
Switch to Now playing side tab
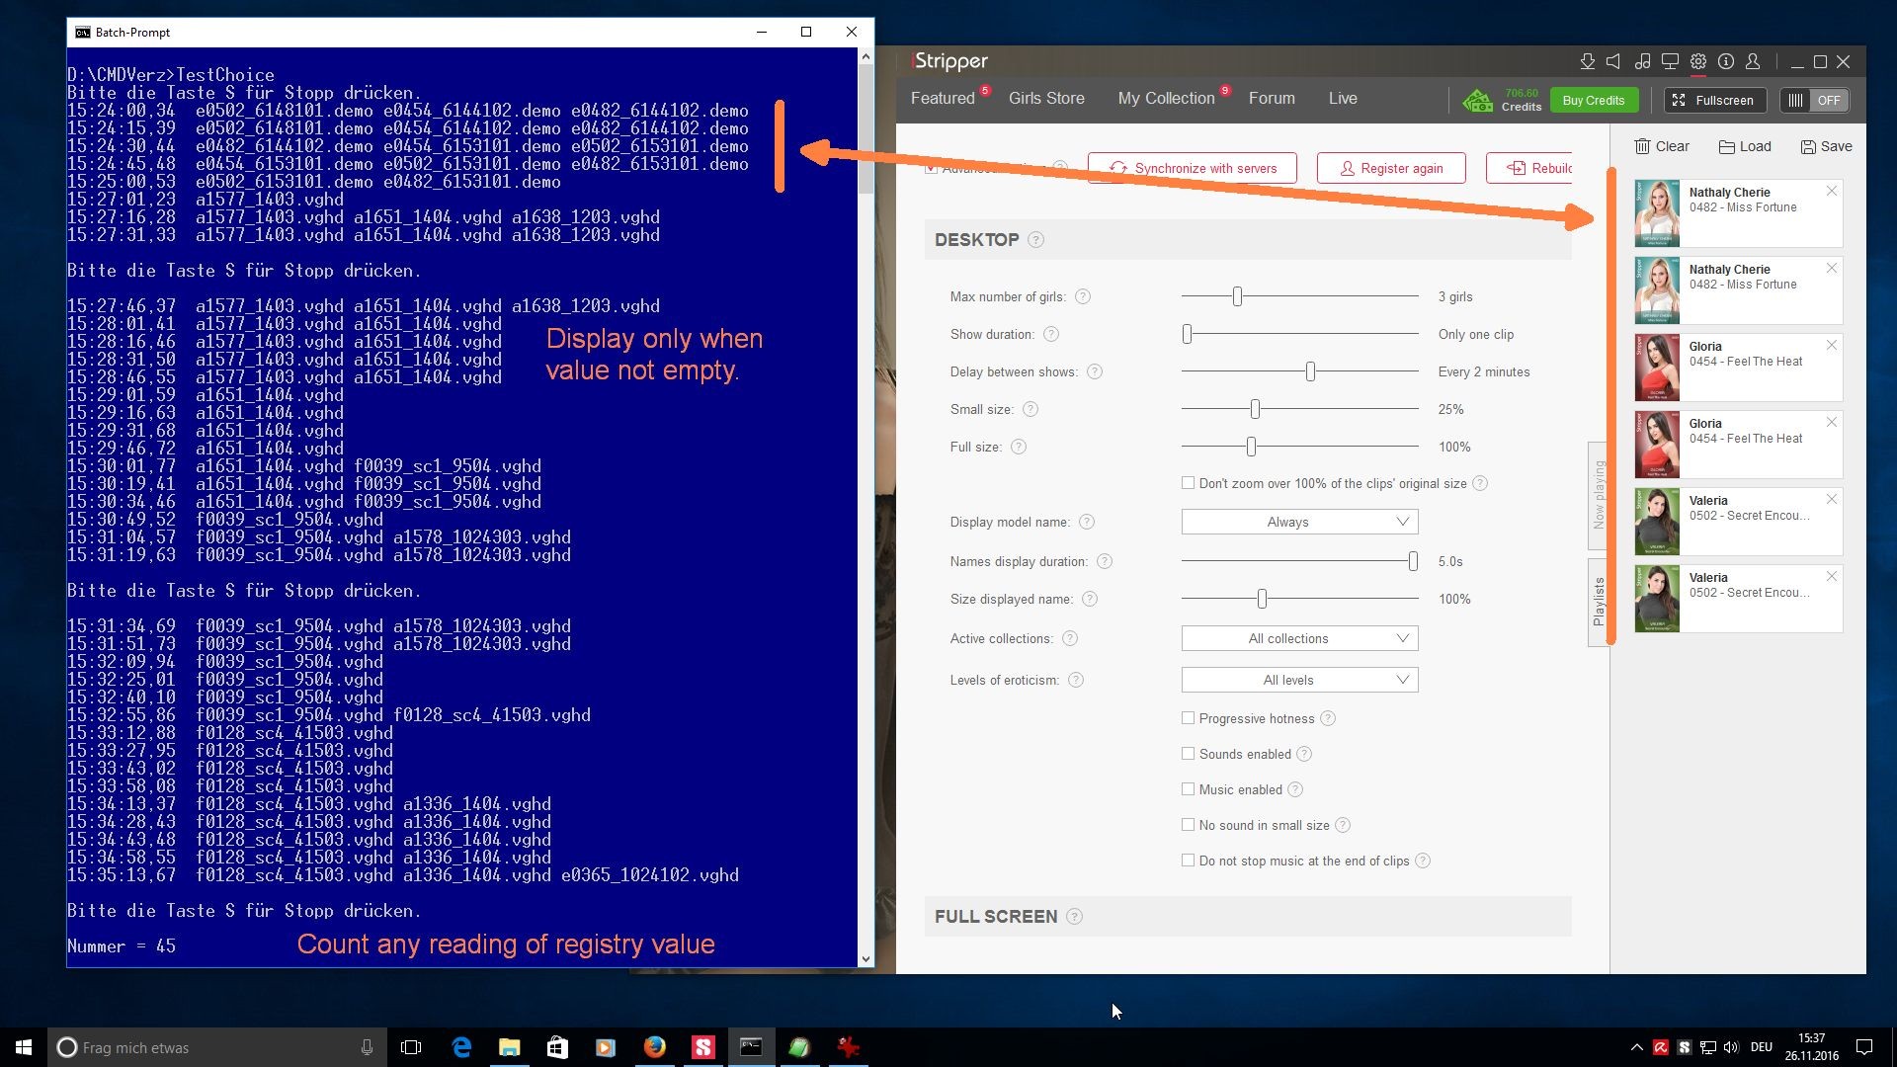pyautogui.click(x=1599, y=494)
